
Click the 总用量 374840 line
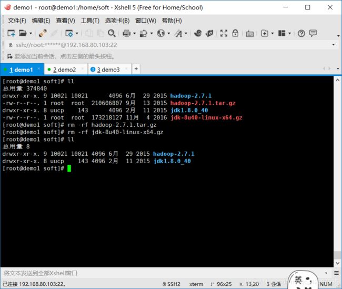(25, 88)
